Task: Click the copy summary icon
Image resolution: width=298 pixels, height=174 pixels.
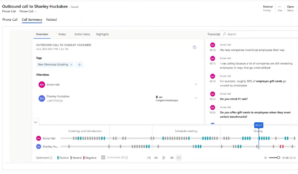Action: (x=195, y=47)
